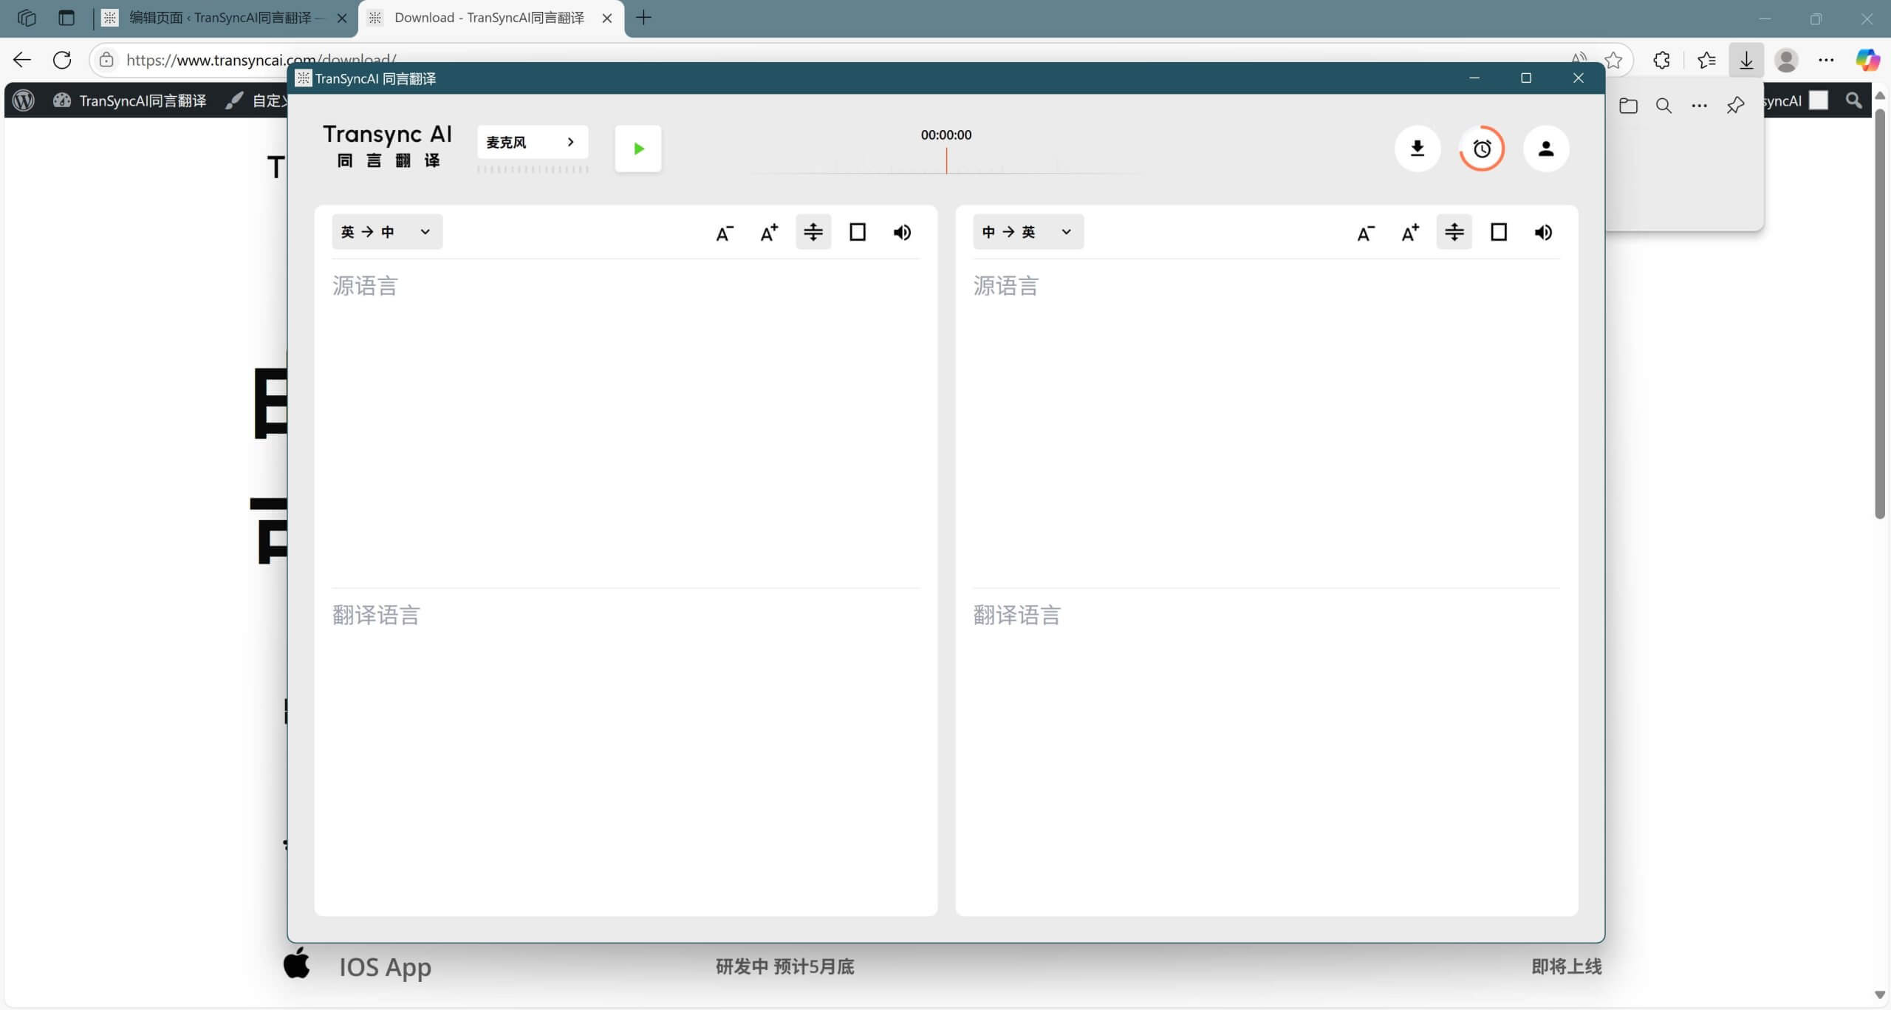Click the 自定义 customize link in admin bar
The width and height of the screenshot is (1891, 1010).
click(x=257, y=100)
